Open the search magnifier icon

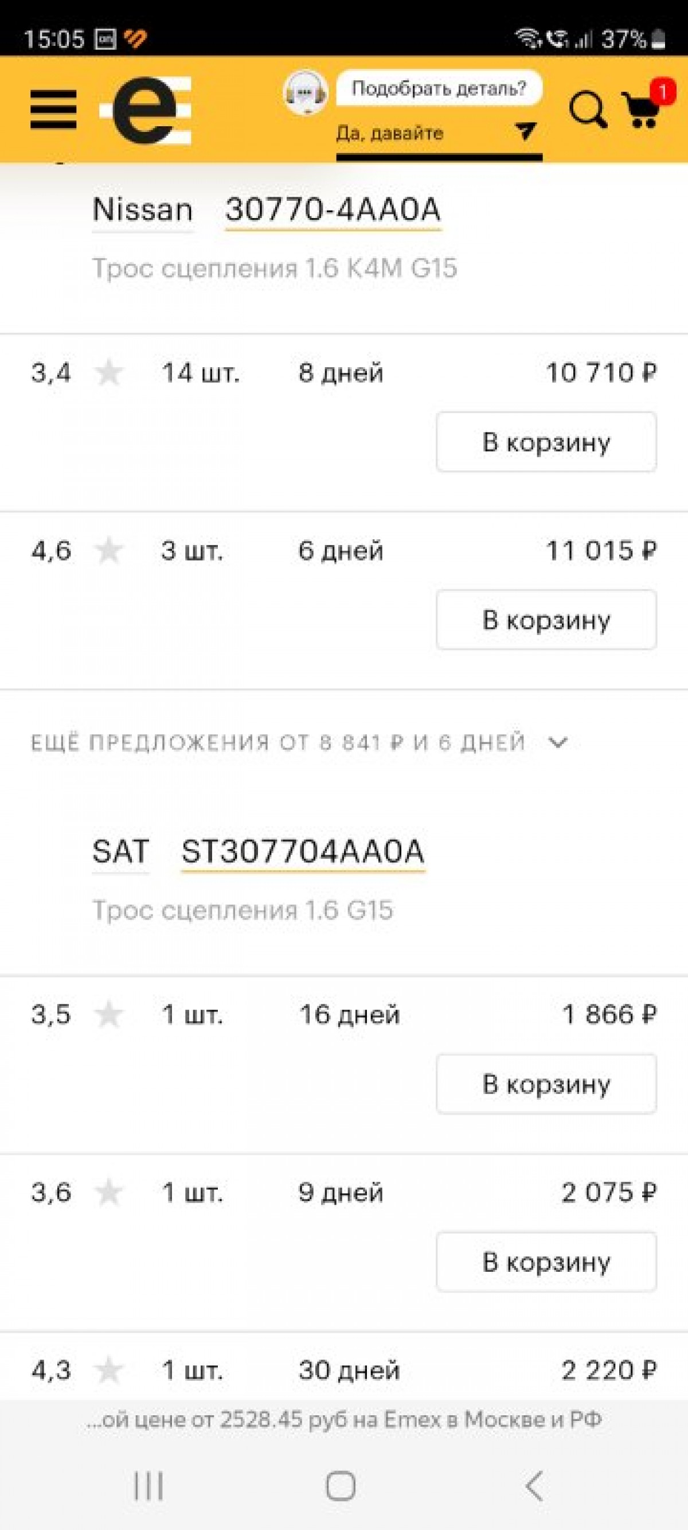pos(587,110)
